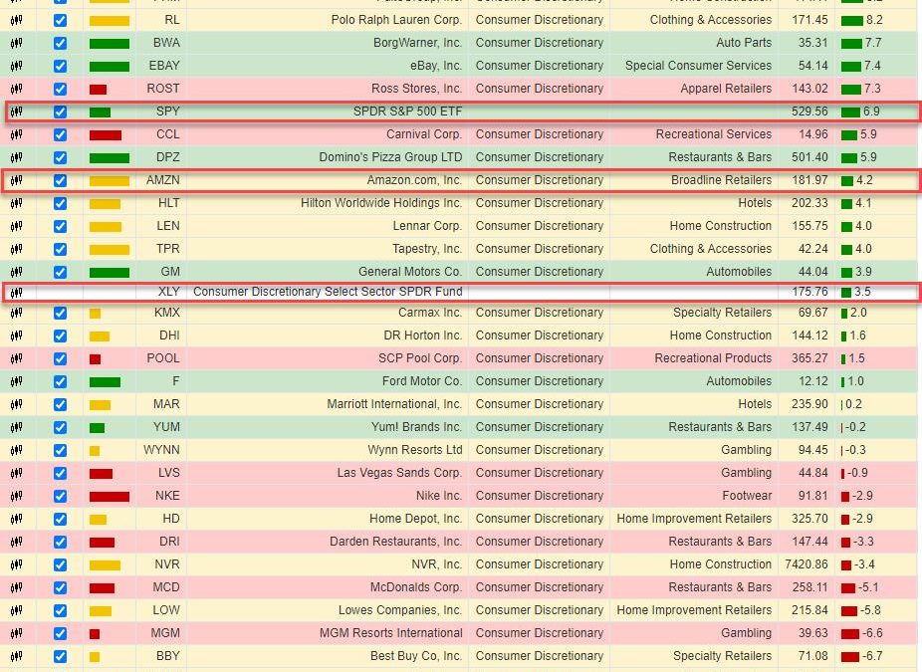Uncheck the HD row checkbox
The image size is (922, 672).
coord(60,519)
